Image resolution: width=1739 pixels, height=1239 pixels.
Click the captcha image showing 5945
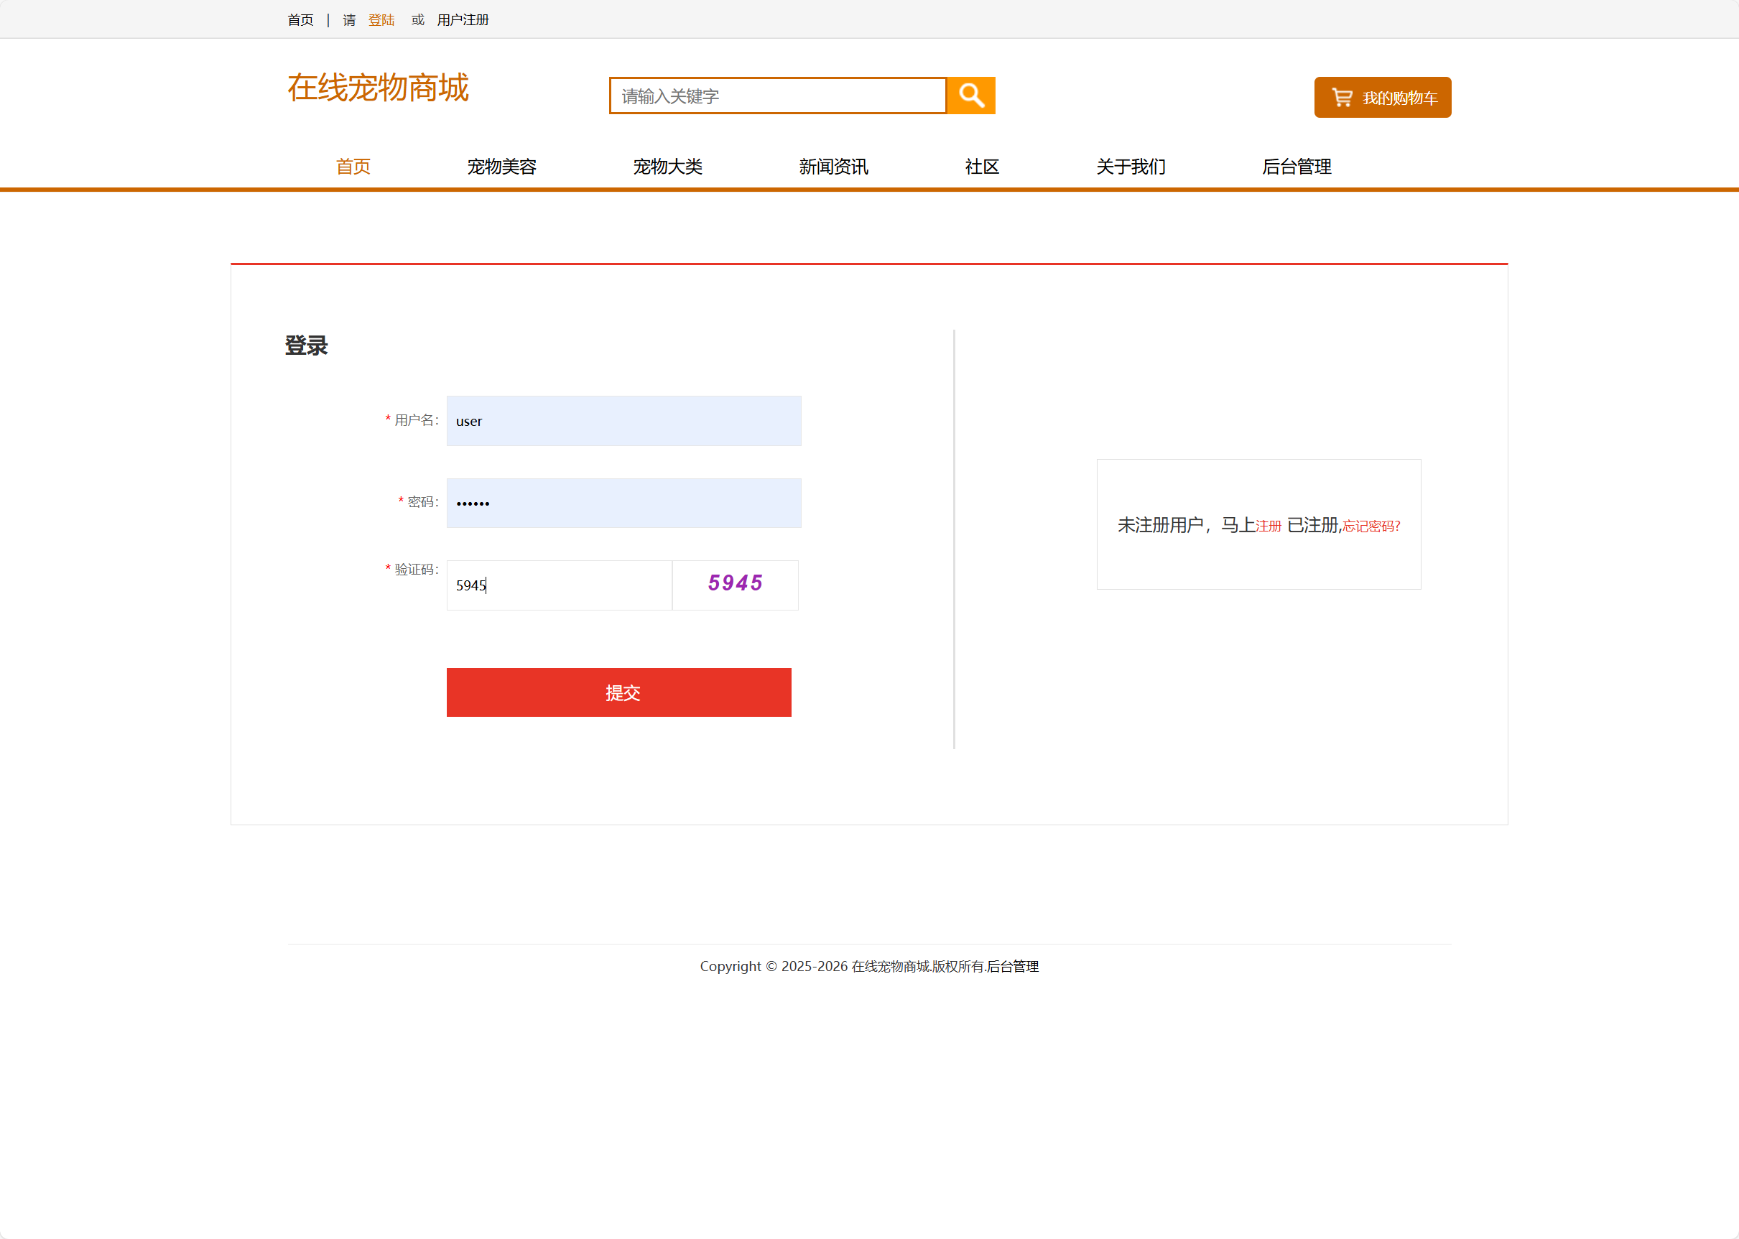tap(734, 585)
